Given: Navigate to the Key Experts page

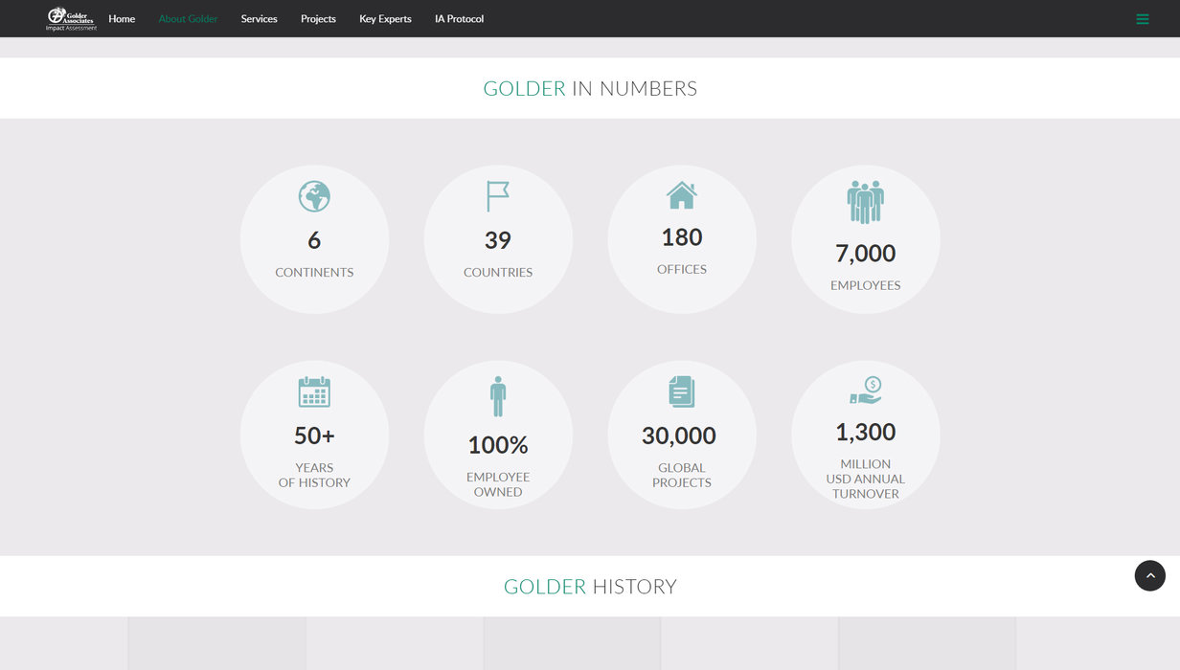Looking at the screenshot, I should [x=385, y=19].
